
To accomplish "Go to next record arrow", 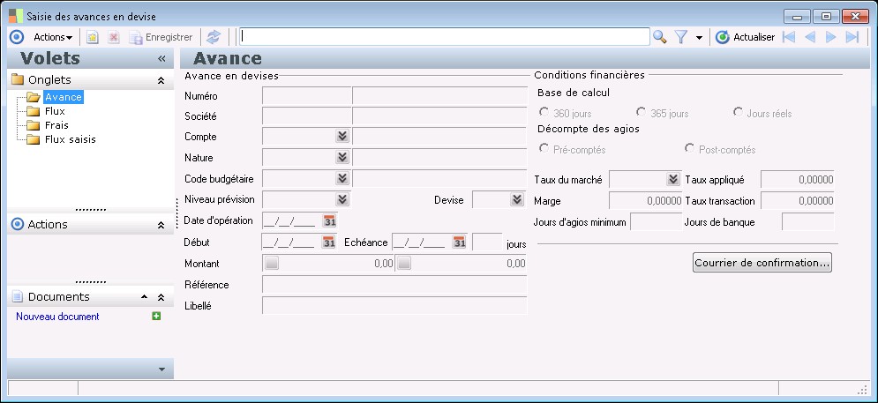I will [831, 38].
